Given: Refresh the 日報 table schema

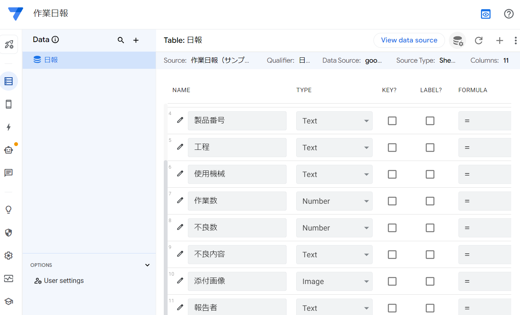Looking at the screenshot, I should (478, 40).
